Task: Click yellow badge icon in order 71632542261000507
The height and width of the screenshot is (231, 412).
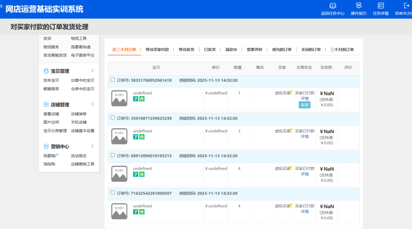Action: pos(142,212)
